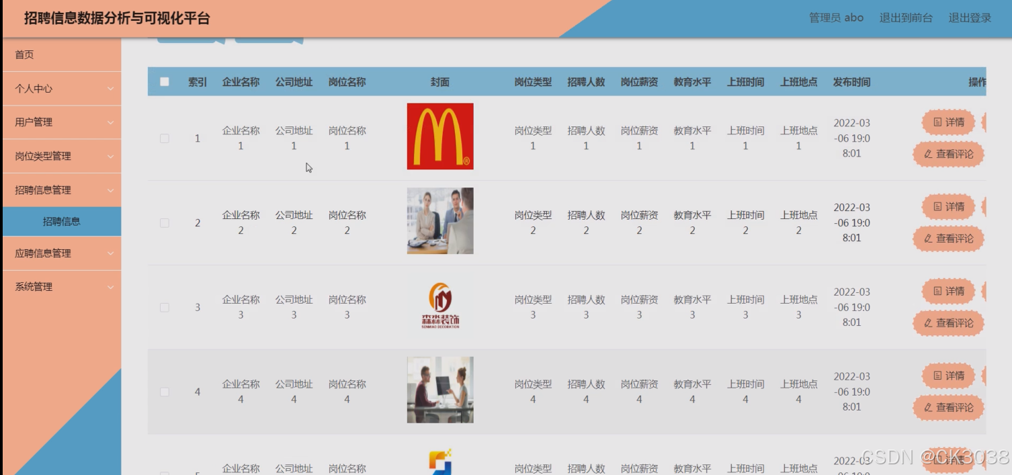Image resolution: width=1012 pixels, height=475 pixels.
Task: Click chevron next to 个人中心
Action: click(x=110, y=89)
